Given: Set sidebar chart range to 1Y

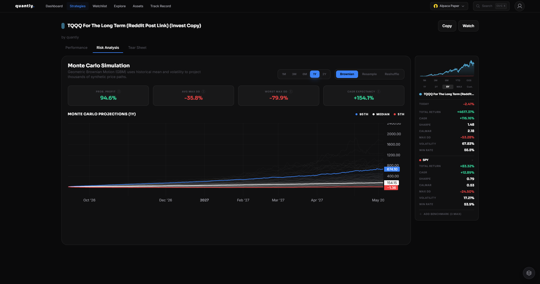Looking at the screenshot, I should [424, 87].
